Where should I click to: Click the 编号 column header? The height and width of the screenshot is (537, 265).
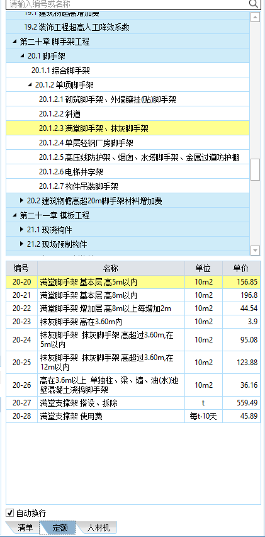point(21,268)
